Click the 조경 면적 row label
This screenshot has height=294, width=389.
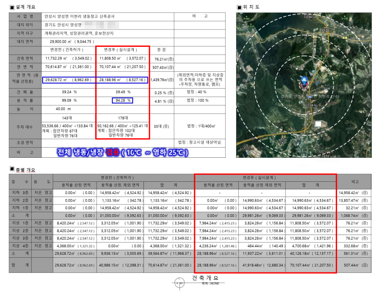point(25,143)
